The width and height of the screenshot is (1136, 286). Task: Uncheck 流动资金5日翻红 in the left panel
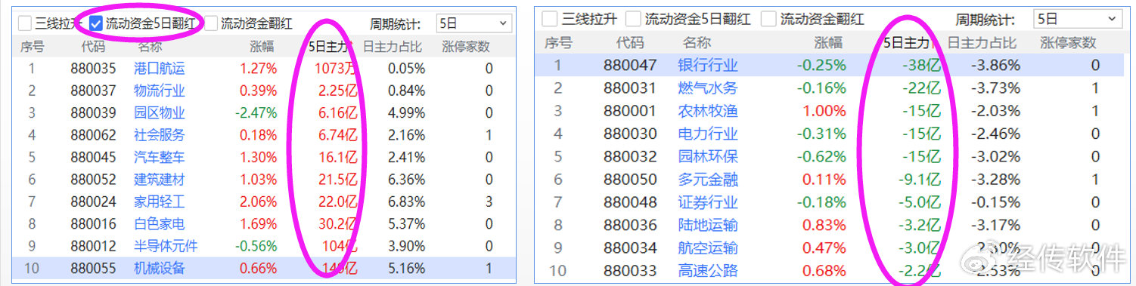click(96, 23)
